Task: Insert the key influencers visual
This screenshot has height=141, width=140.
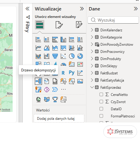Action: tap(80, 73)
